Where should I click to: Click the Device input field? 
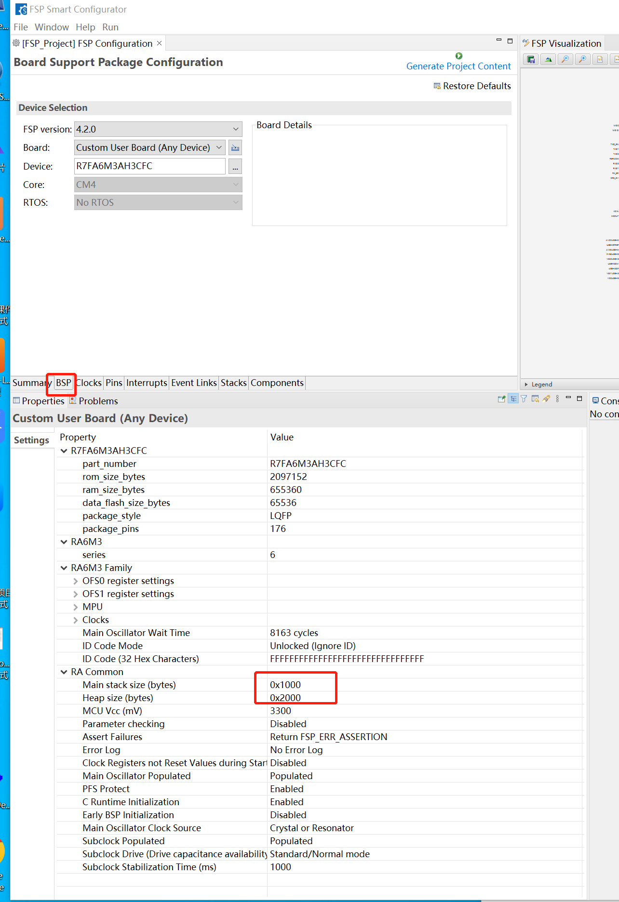(x=150, y=166)
